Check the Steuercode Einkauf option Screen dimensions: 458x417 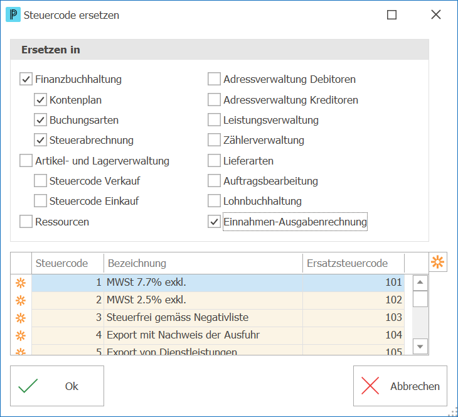coord(40,201)
